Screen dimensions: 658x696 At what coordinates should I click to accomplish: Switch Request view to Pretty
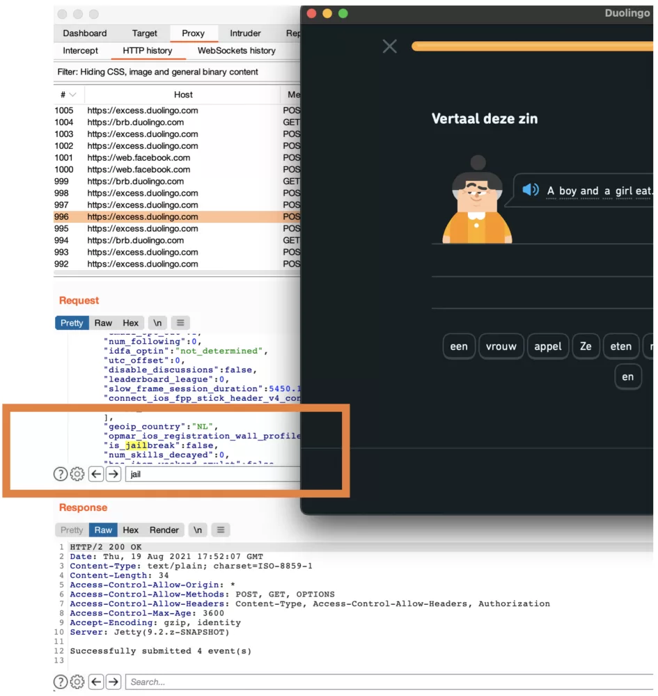(72, 323)
